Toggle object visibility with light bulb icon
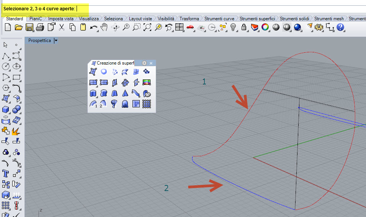 point(233,27)
